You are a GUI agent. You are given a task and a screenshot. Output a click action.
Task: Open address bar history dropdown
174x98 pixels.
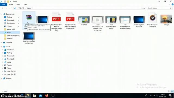point(142,8)
